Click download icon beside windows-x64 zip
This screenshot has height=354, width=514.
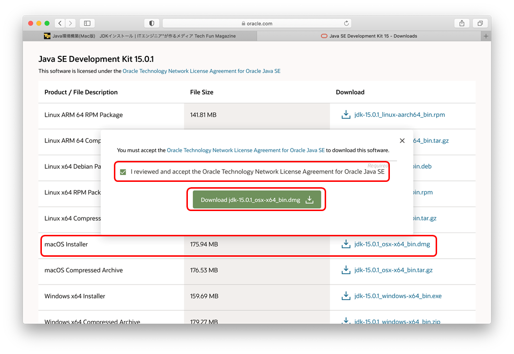[346, 321]
